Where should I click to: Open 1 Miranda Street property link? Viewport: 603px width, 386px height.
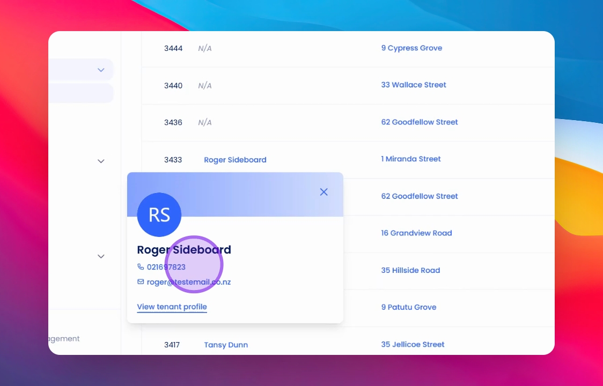[x=411, y=159]
